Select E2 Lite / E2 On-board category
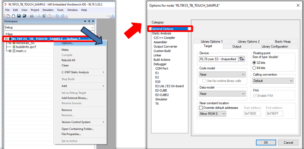The image size is (304, 149). coord(169,86)
